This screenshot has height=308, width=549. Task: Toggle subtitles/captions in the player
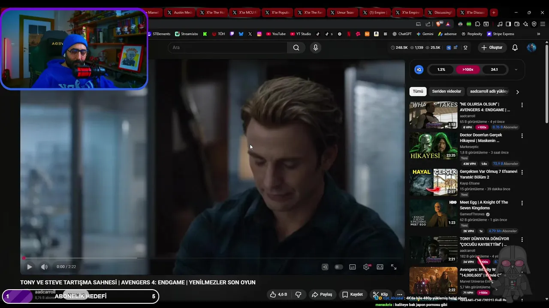coord(353,267)
